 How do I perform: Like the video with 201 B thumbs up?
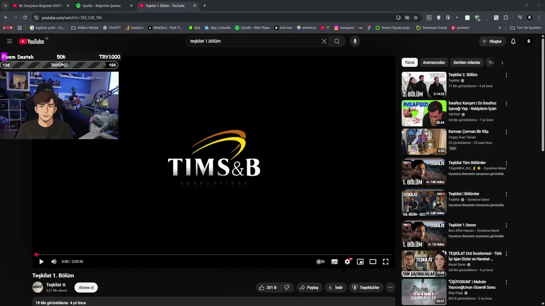[x=267, y=288]
